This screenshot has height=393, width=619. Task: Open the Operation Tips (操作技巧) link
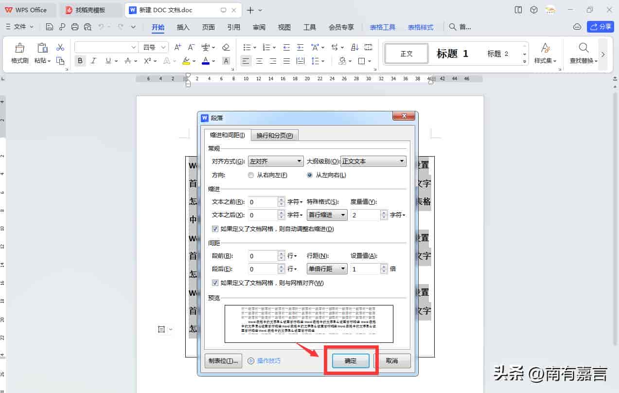pos(264,361)
